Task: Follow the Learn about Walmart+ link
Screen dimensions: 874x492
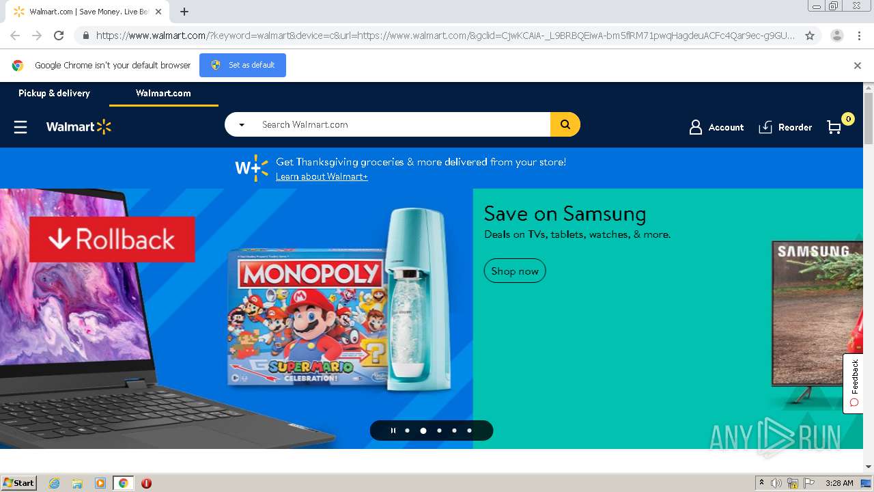Action: (x=322, y=177)
